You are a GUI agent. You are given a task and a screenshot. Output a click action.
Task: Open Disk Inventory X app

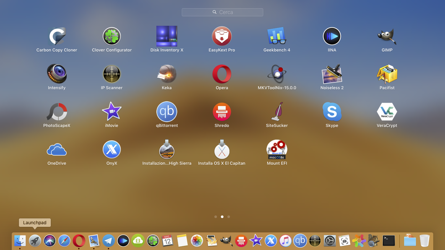pos(167,36)
